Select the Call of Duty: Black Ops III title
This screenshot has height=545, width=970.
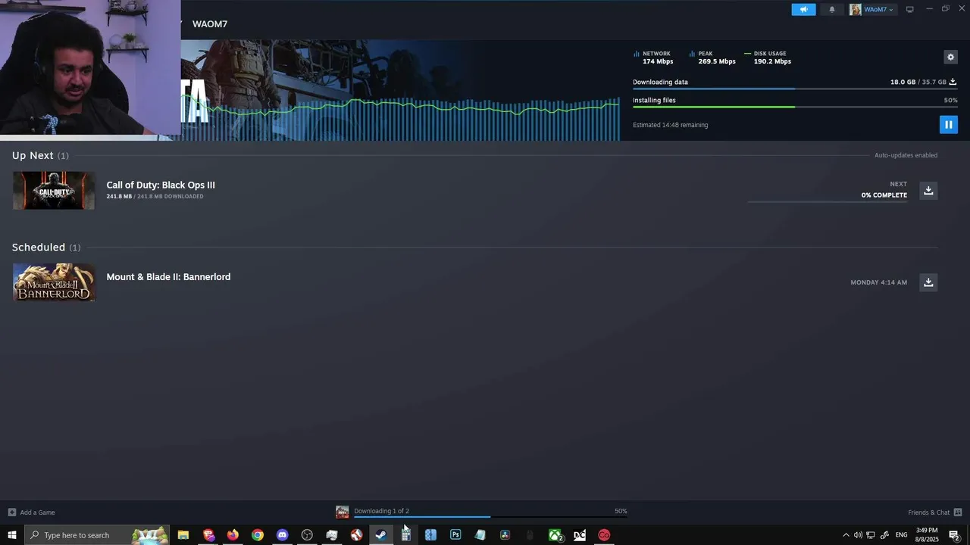[161, 185]
